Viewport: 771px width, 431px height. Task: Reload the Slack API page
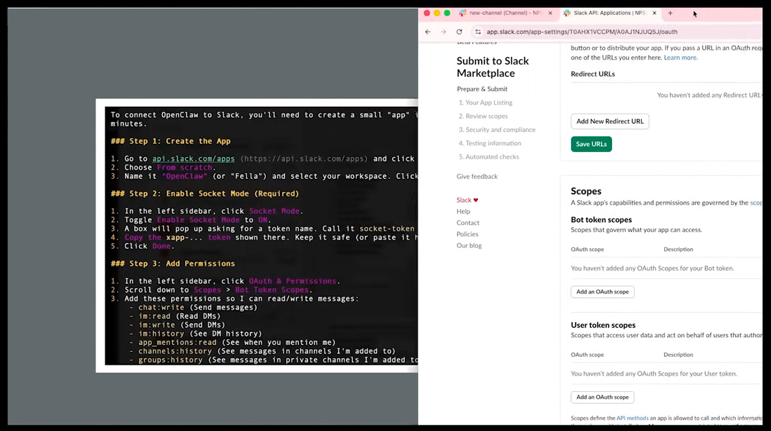[x=459, y=32]
